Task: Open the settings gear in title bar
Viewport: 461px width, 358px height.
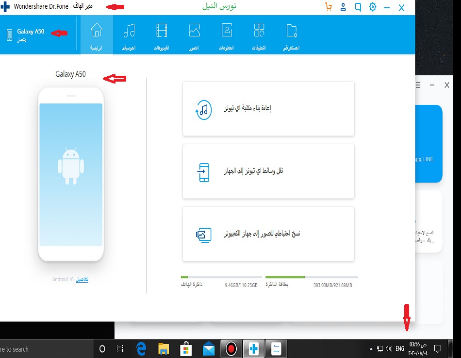Action: point(372,7)
